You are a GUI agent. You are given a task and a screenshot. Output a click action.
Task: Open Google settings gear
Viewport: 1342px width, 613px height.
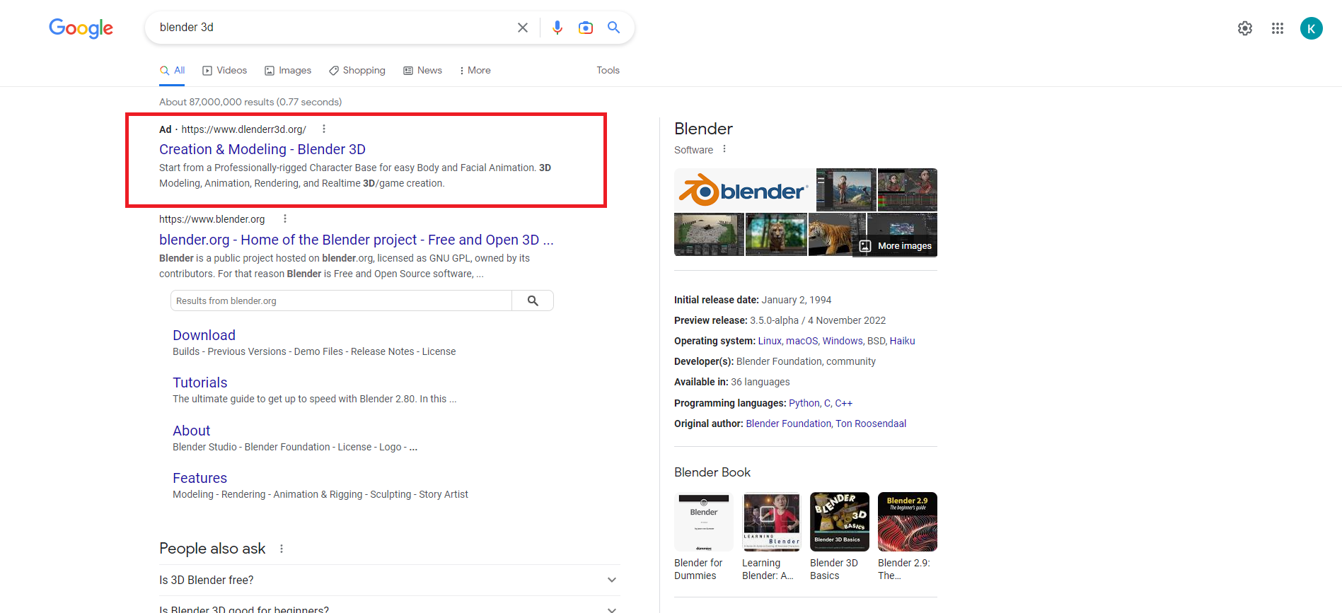tap(1245, 28)
